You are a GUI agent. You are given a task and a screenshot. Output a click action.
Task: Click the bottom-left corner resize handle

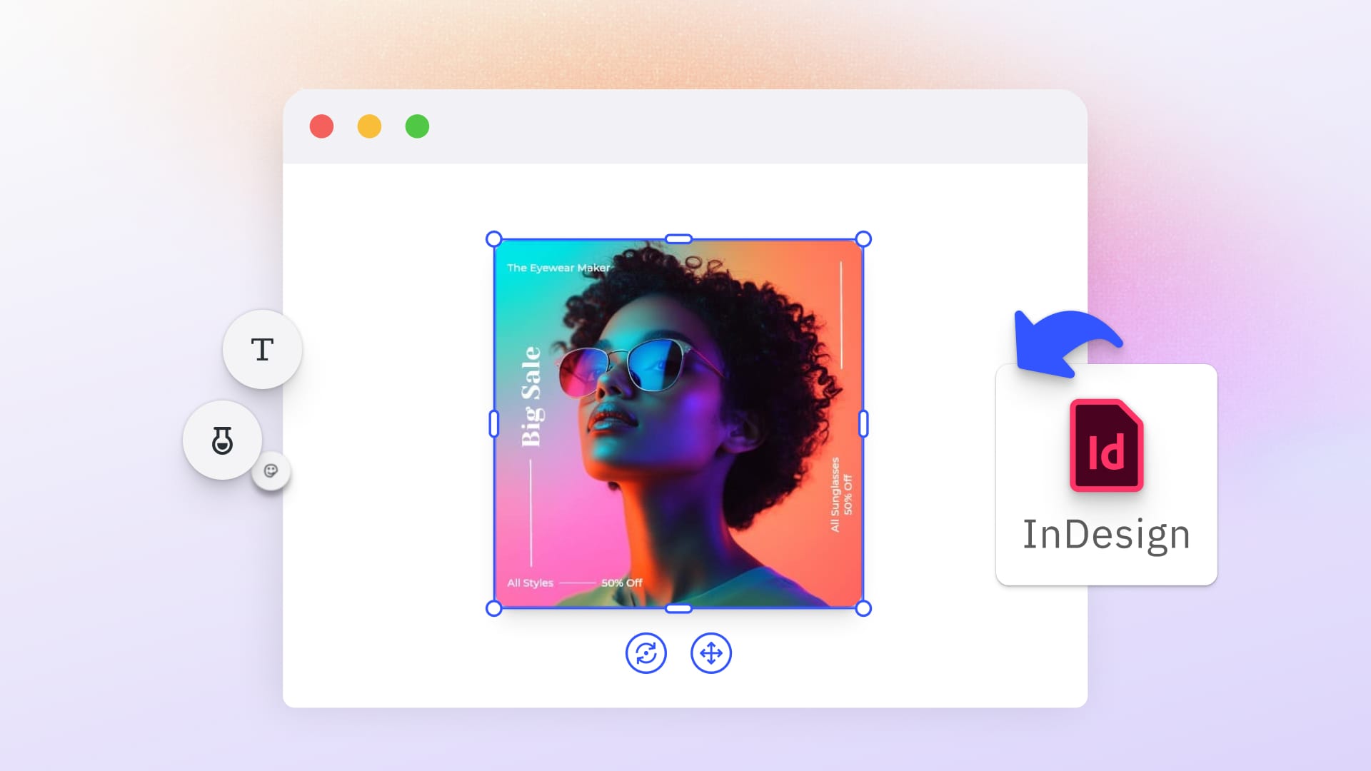pyautogui.click(x=493, y=608)
